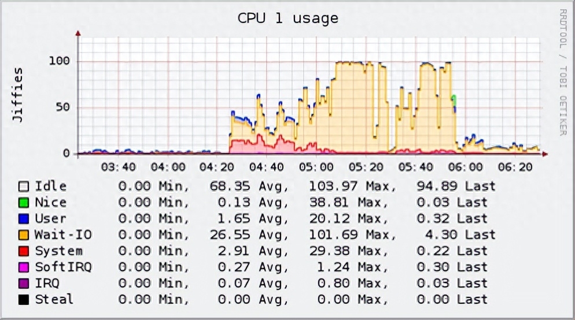
Task: Click the white Idle legend swatch
Action: (24, 187)
